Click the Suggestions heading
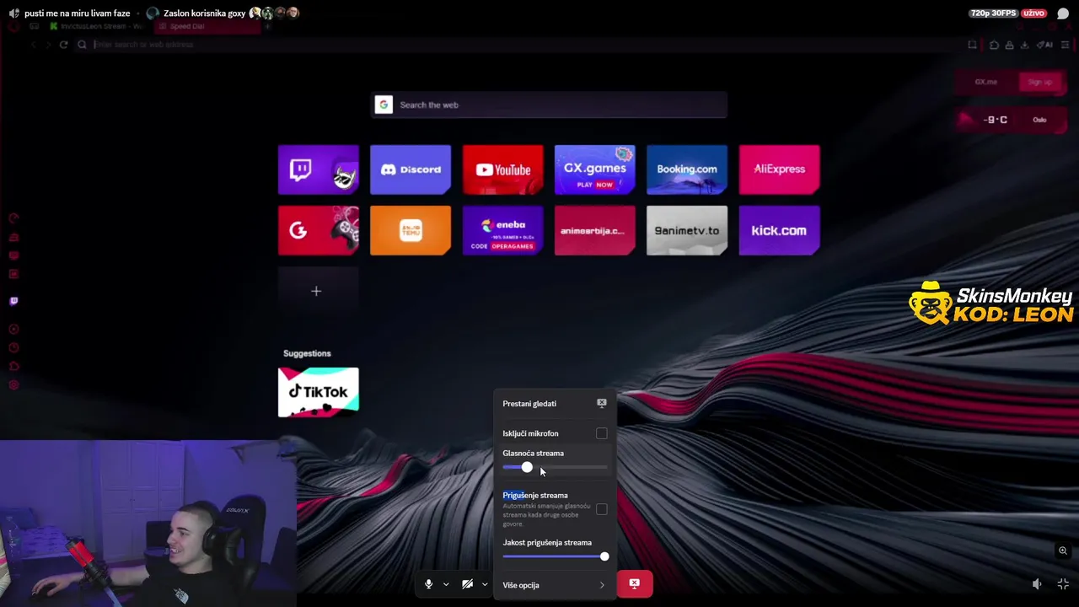The width and height of the screenshot is (1079, 607). point(307,353)
